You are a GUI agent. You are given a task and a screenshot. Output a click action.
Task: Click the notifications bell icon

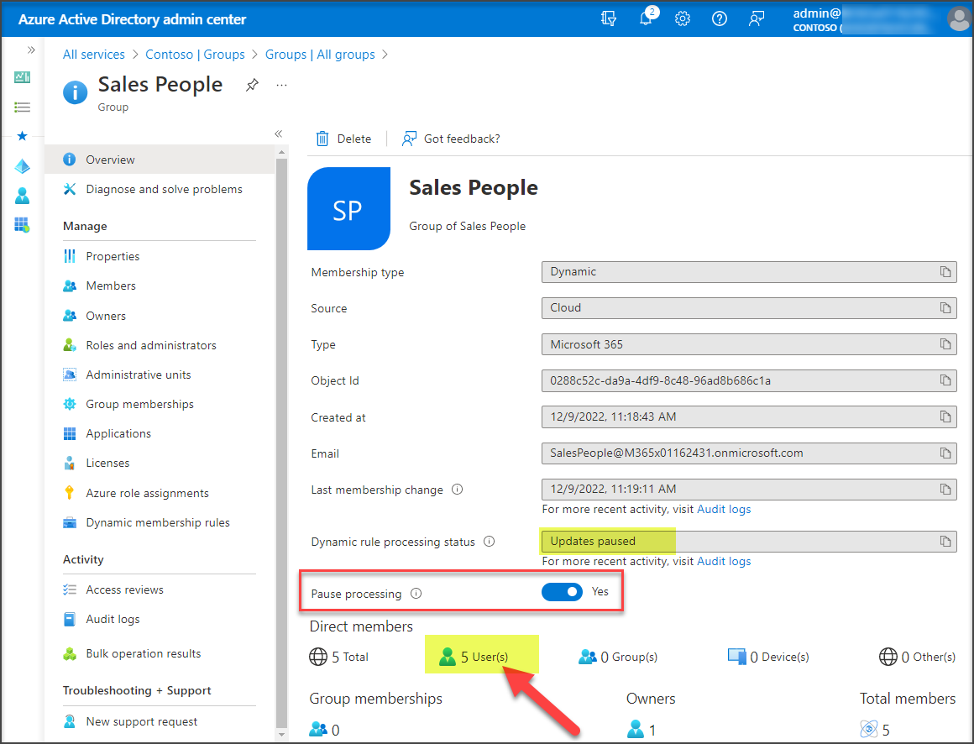tap(646, 18)
